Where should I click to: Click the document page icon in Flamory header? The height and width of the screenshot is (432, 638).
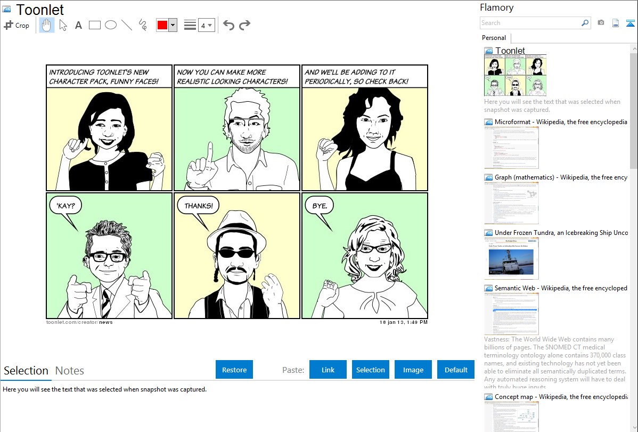(616, 23)
